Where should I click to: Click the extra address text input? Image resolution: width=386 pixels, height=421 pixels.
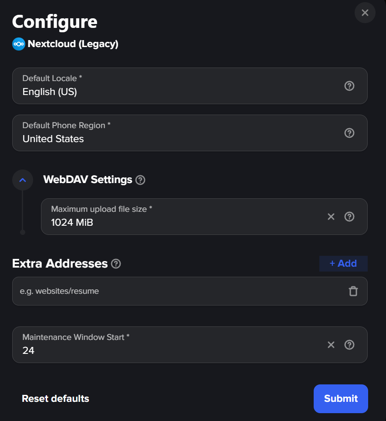coord(174,291)
